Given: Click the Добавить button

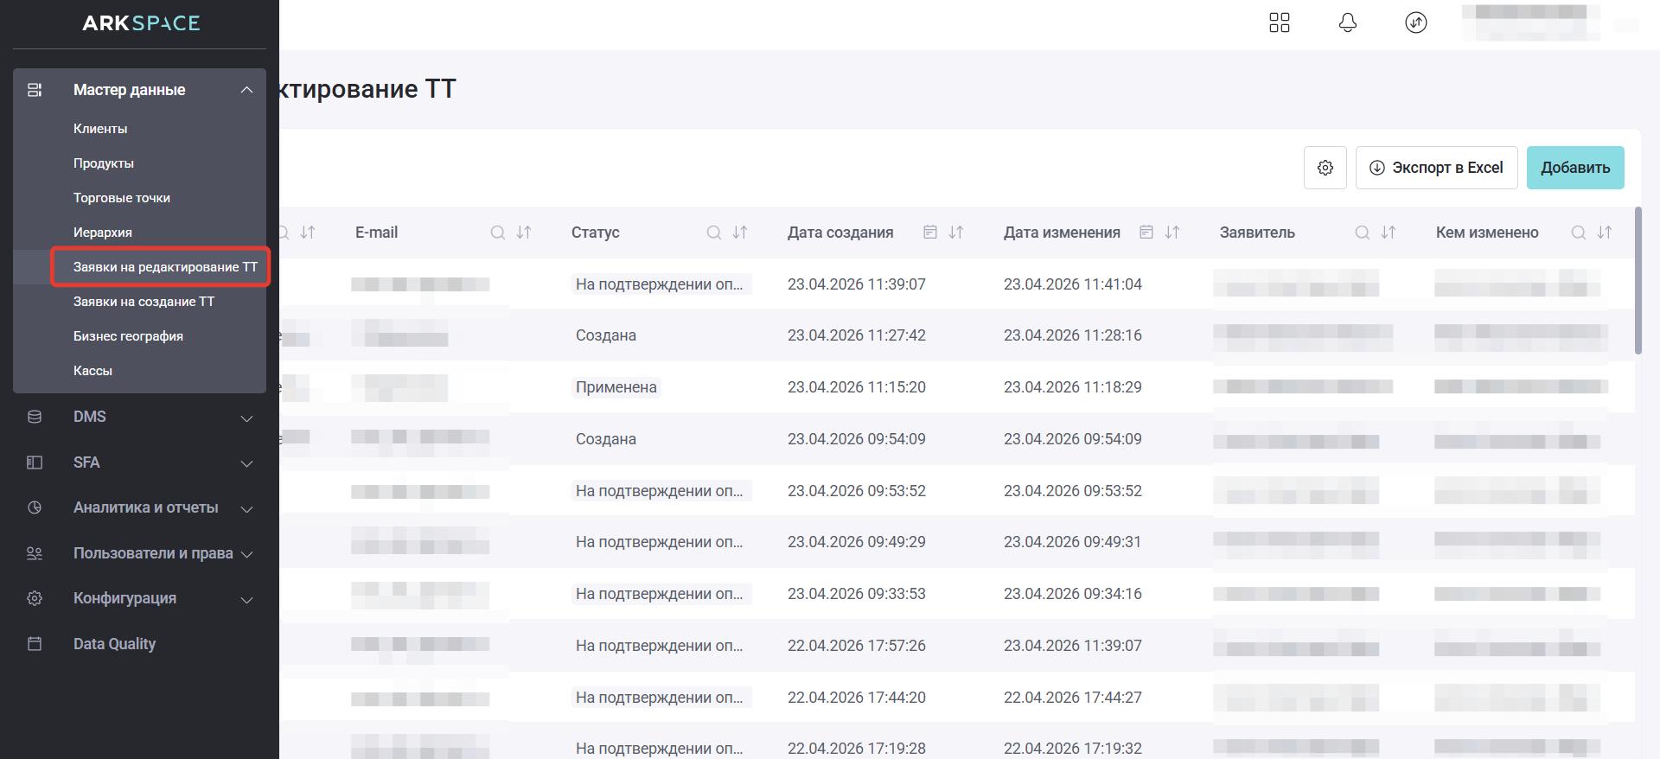Looking at the screenshot, I should point(1574,168).
